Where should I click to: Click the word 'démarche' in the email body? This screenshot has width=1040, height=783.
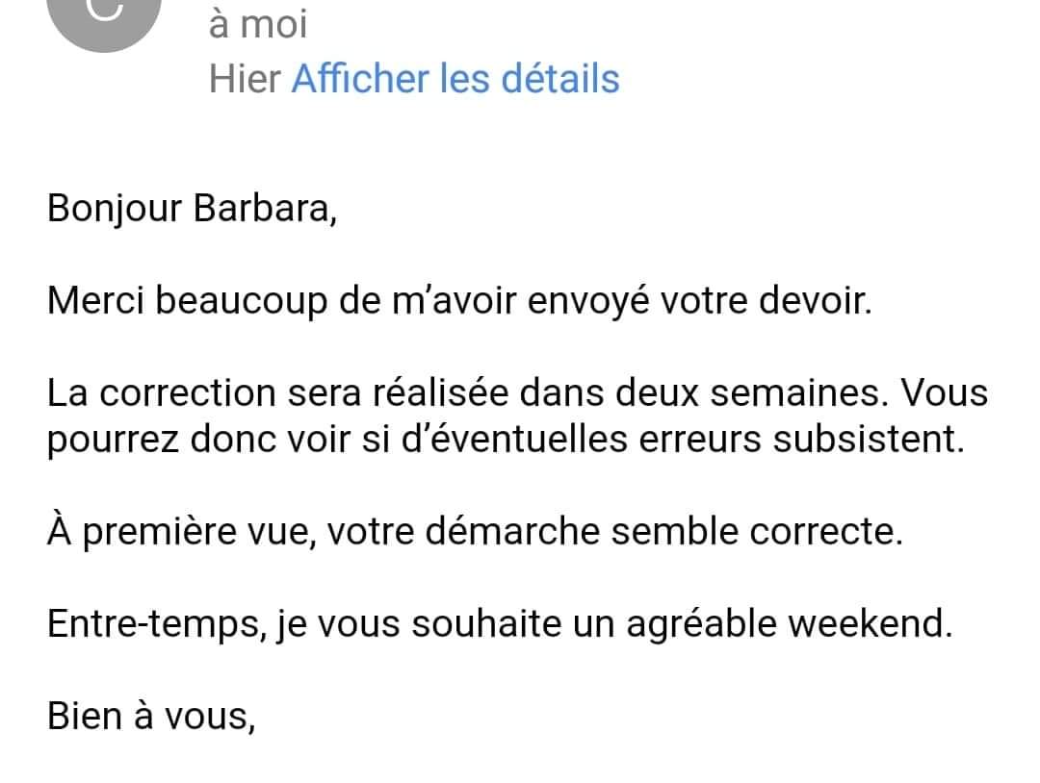pyautogui.click(x=512, y=531)
